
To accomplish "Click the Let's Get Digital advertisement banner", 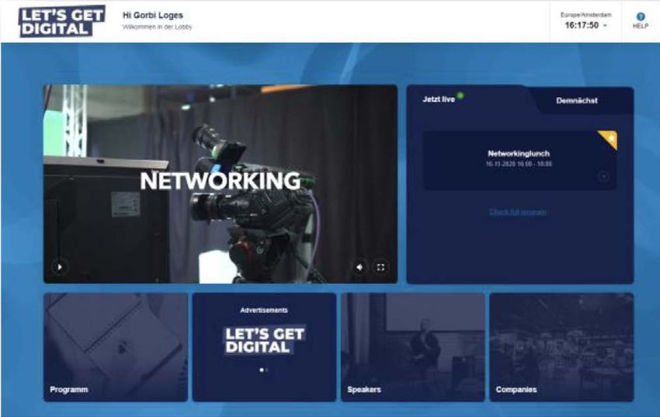I will pos(264,340).
